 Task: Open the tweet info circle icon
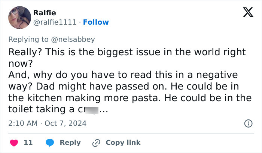click(x=248, y=123)
